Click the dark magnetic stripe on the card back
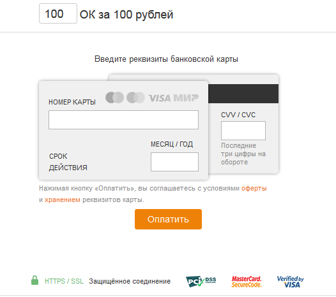 243,94
